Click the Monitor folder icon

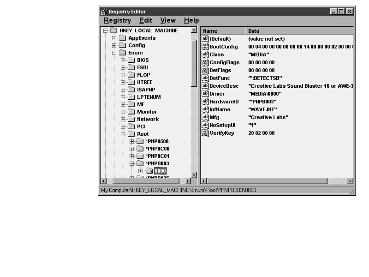click(131, 112)
